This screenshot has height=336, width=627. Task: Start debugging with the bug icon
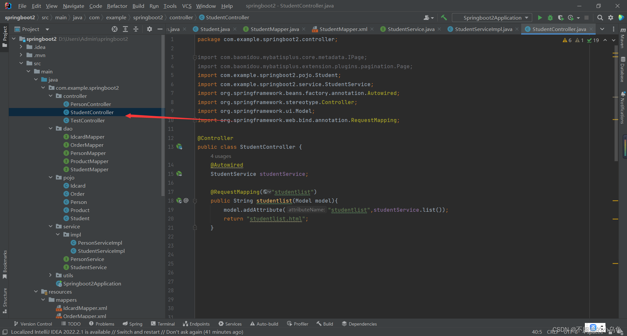coord(550,18)
